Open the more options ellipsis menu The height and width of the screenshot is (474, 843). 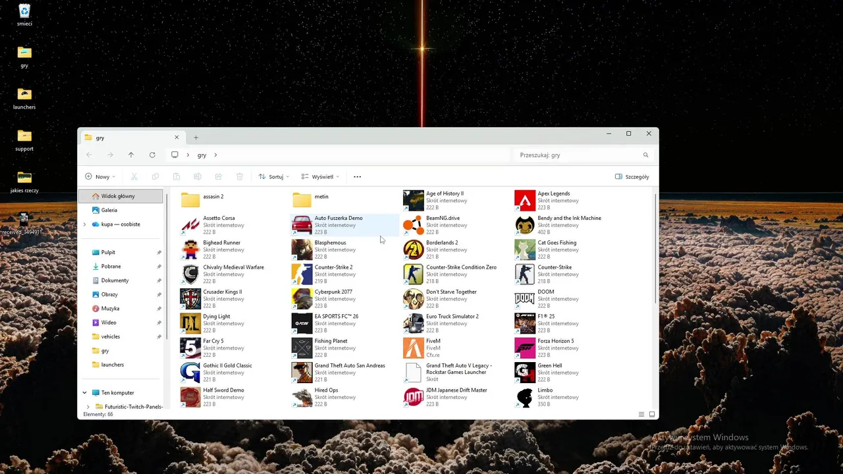point(358,176)
